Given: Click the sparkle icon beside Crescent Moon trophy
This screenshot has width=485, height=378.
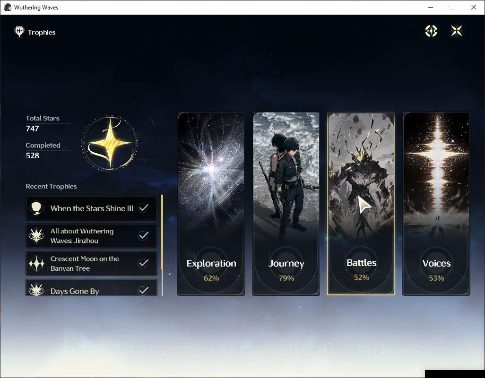Looking at the screenshot, I should point(36,263).
